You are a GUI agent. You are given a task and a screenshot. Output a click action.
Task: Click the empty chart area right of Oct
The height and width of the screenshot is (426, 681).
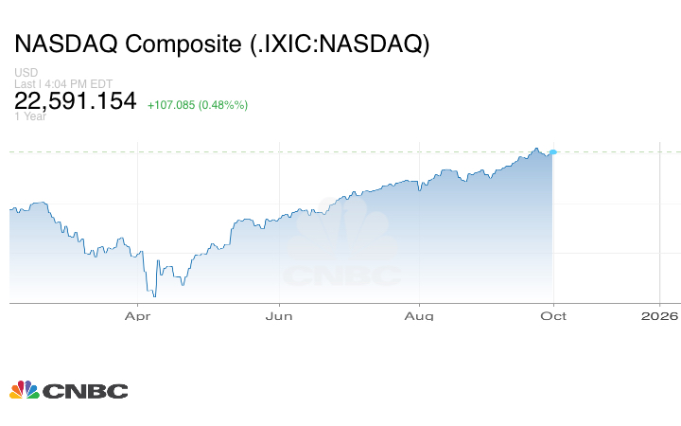[605, 227]
